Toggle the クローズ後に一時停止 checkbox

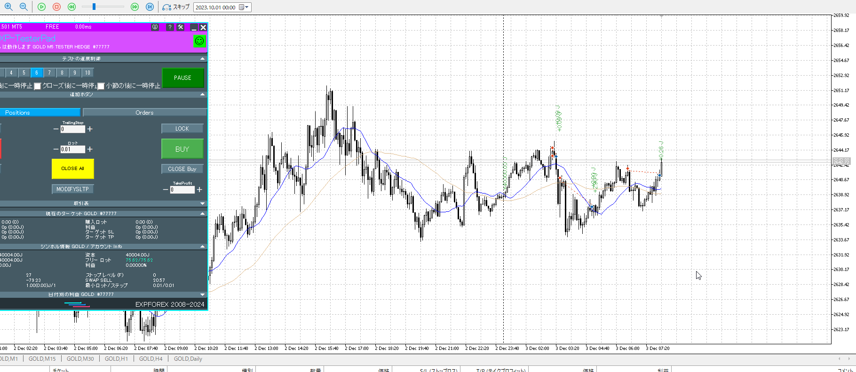click(38, 86)
